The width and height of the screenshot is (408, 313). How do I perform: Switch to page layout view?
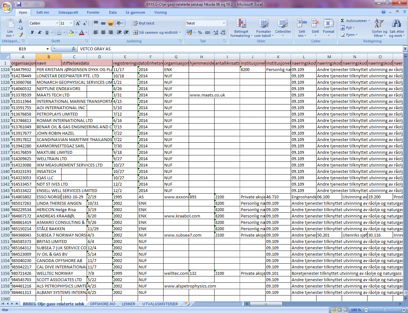coord(339,310)
